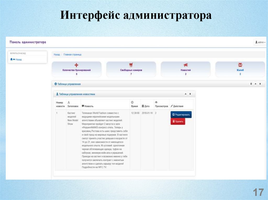Open the Свободных номеров card
This screenshot has height=200, width=268.
pos(131,69)
